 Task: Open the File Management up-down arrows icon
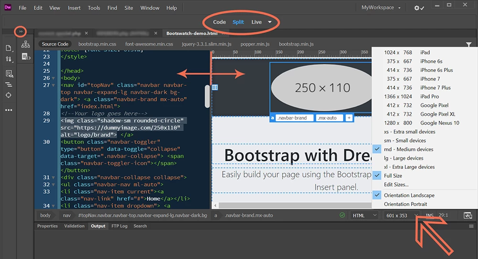[x=9, y=59]
